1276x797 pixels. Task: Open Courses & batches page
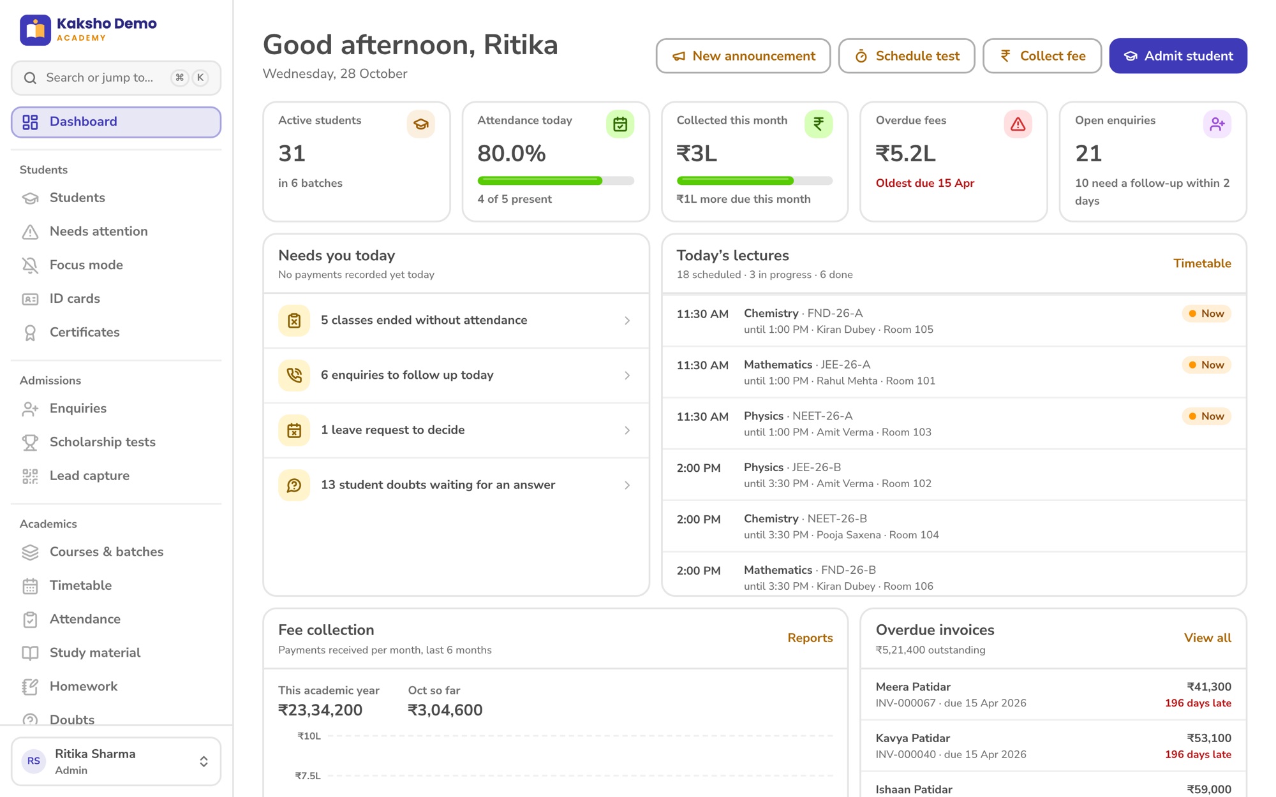click(116, 552)
